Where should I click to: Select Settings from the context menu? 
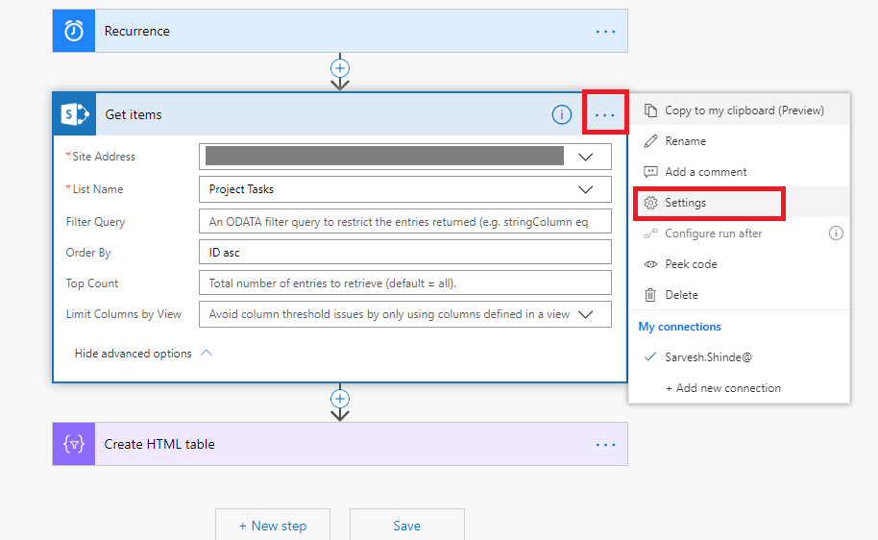(x=685, y=203)
